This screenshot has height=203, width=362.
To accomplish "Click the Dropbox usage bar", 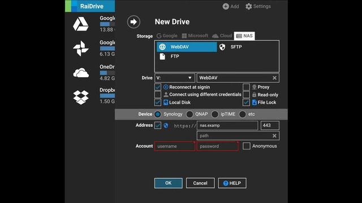I will [107, 96].
